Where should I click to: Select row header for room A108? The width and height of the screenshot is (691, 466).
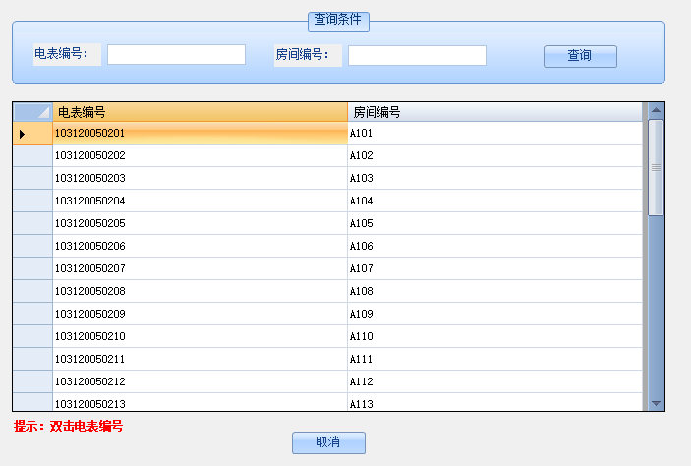[x=32, y=292]
